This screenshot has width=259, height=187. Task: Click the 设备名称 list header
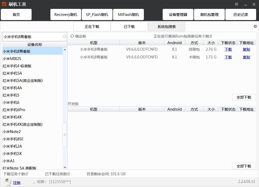[x=35, y=44]
